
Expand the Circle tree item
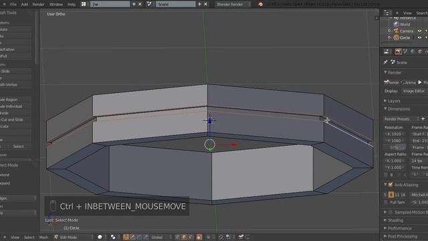[x=389, y=37]
